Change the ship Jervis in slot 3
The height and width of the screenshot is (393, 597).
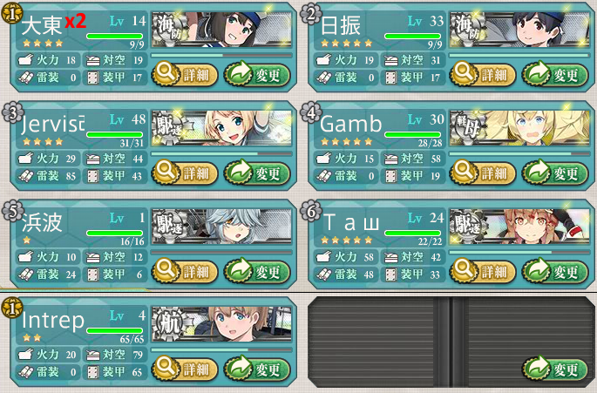(257, 173)
